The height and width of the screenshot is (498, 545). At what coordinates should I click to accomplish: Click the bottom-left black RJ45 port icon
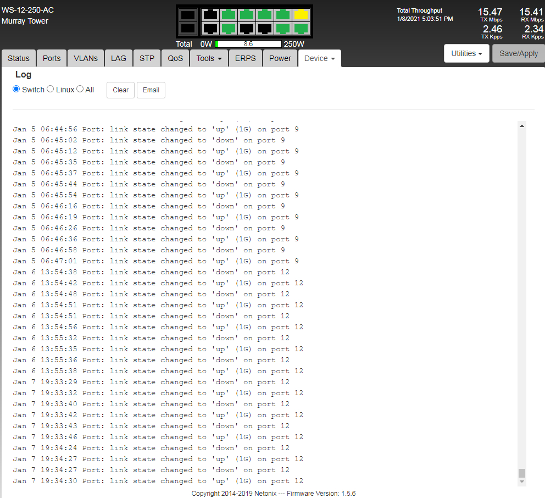210,28
